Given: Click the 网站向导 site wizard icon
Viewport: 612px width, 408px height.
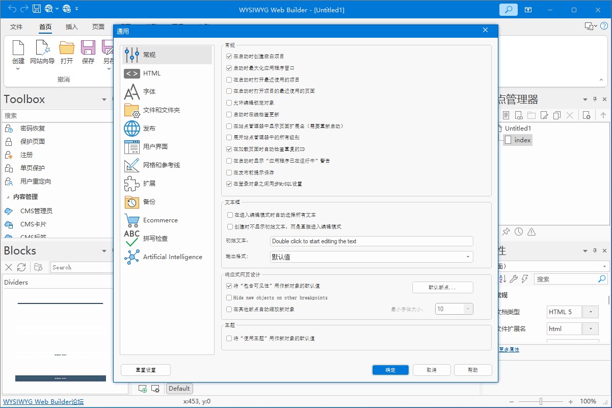Looking at the screenshot, I should tap(42, 47).
